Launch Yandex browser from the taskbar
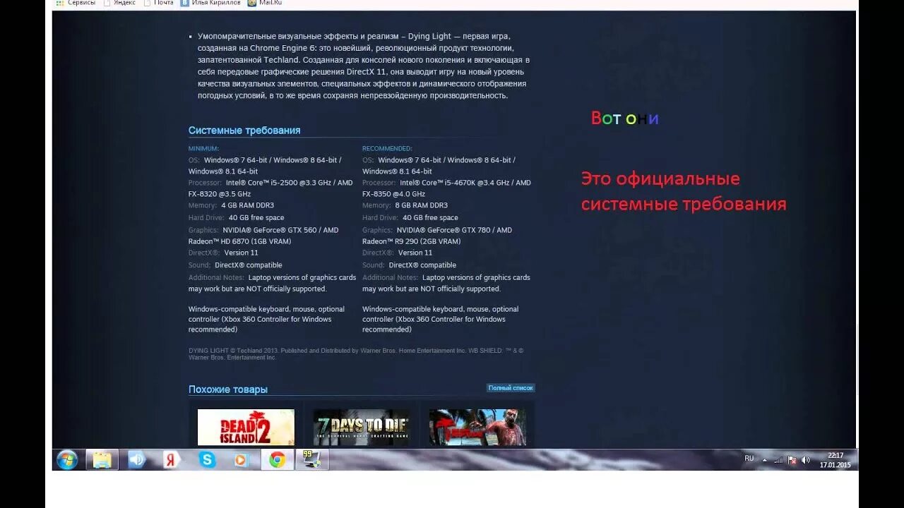This screenshot has height=508, width=904. tap(171, 460)
